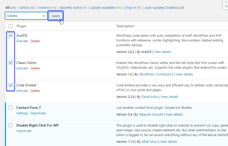Open Aftab Muni author link
This screenshot has height=146, width=228.
pos(149,141)
